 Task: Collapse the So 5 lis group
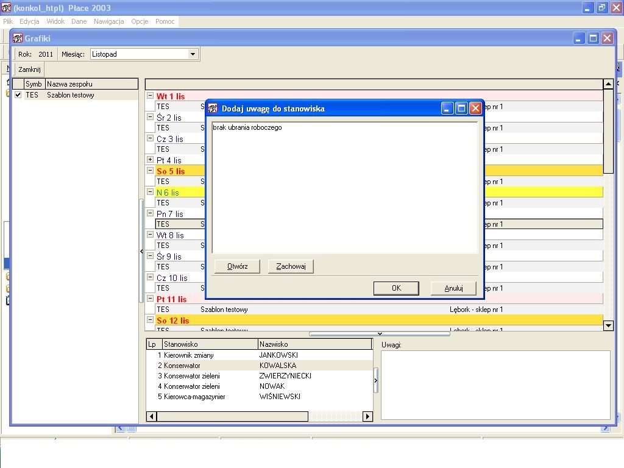point(150,171)
